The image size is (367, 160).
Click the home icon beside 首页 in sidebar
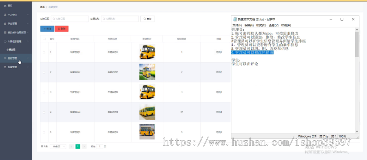tap(5, 6)
